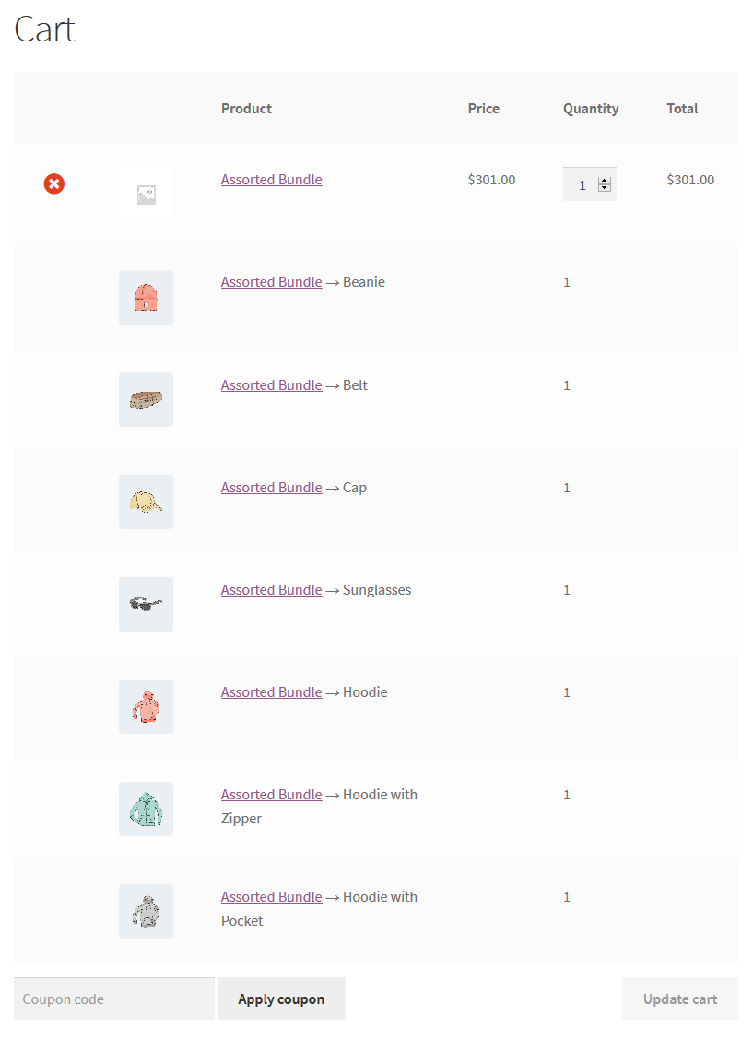Click the Hoodie with Zipper thumbnail

(x=146, y=809)
